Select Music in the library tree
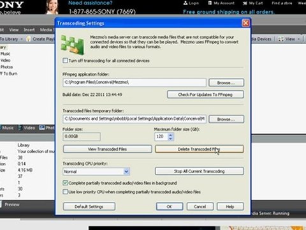This screenshot has width=306, height=230. [5, 54]
